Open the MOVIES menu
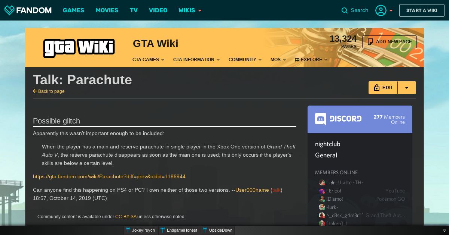The image size is (449, 235). 107,10
